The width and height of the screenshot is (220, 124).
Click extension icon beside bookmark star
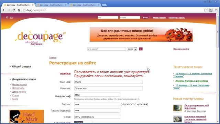(x=211, y=10)
